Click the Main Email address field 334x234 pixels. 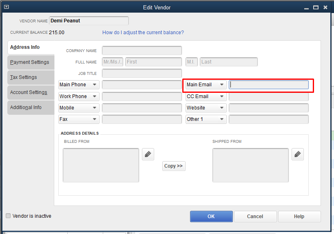[x=269, y=85]
